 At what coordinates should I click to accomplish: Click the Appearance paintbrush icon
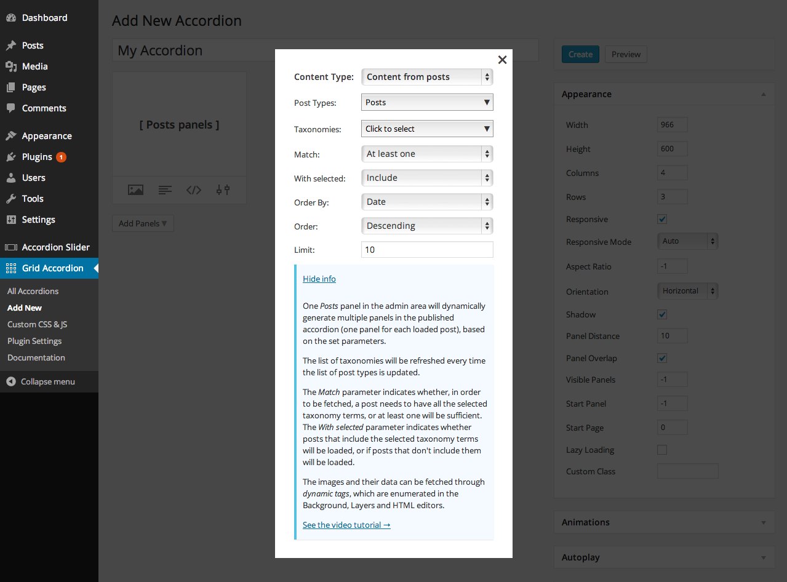(x=10, y=136)
